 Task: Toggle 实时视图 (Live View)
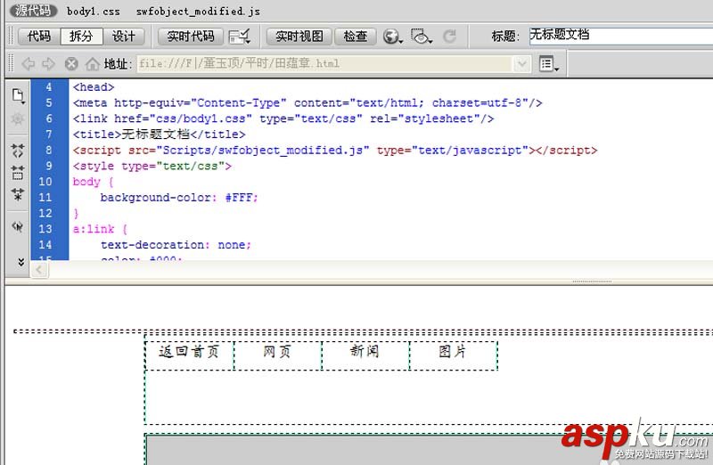pyautogui.click(x=299, y=36)
